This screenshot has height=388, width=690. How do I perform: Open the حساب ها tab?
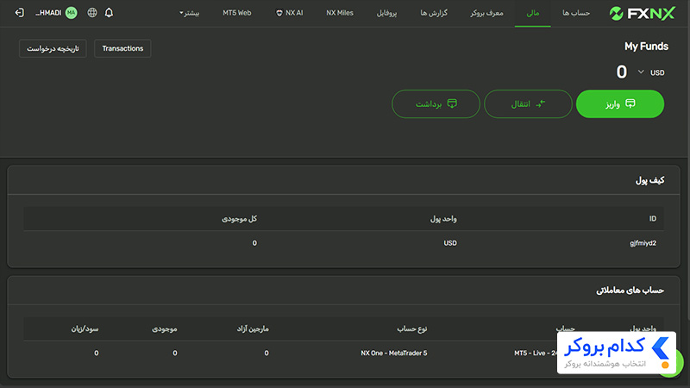click(x=576, y=13)
